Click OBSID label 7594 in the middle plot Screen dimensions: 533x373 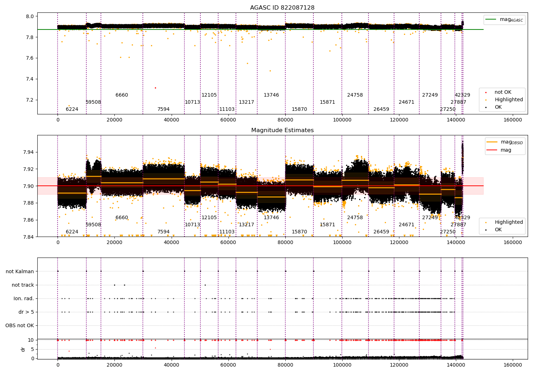pos(163,232)
